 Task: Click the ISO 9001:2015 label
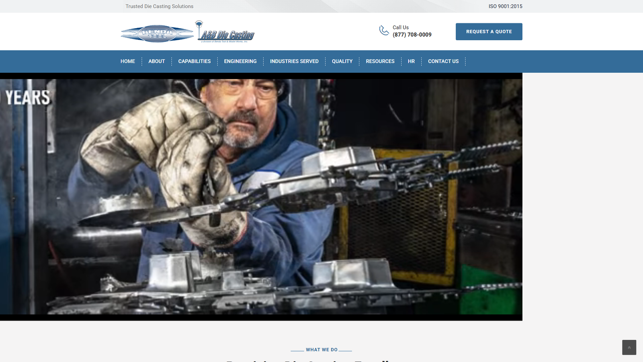[505, 6]
